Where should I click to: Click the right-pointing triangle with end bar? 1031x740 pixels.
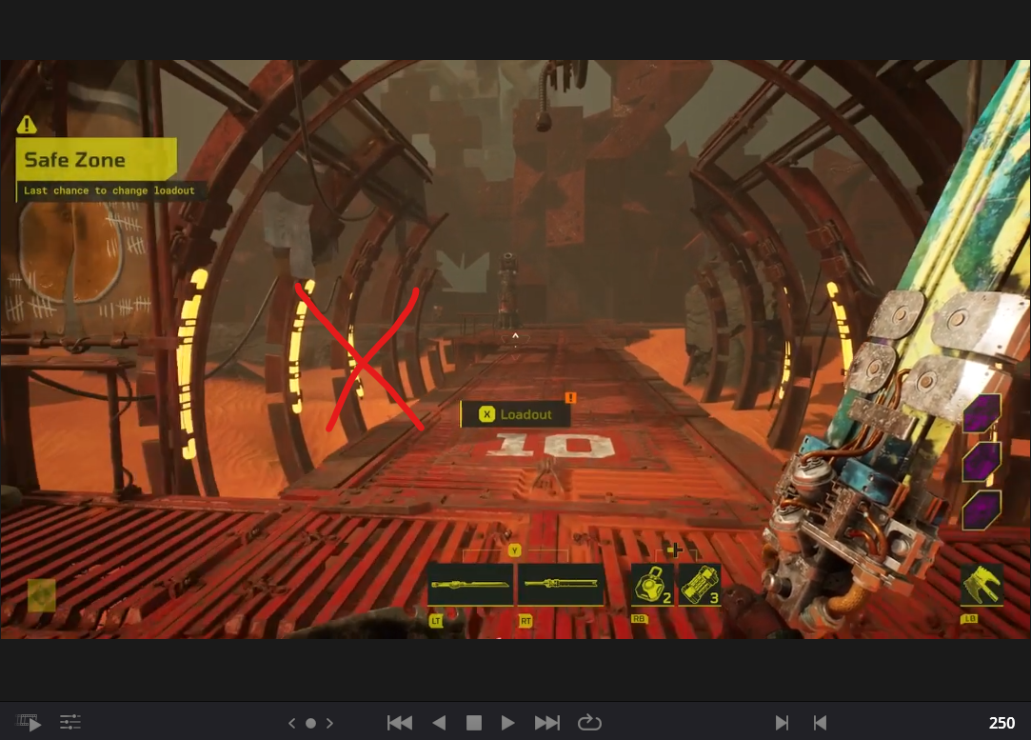782,723
